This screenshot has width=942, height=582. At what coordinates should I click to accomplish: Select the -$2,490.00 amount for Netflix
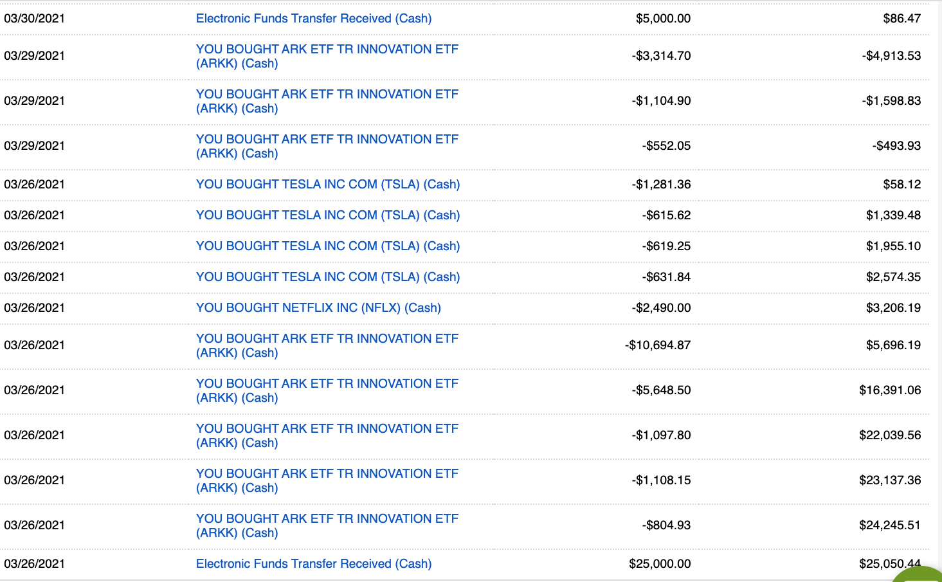(x=661, y=308)
